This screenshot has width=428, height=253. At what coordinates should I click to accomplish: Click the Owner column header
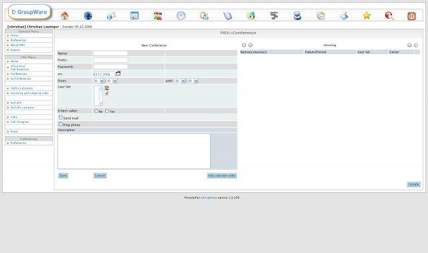(x=394, y=52)
